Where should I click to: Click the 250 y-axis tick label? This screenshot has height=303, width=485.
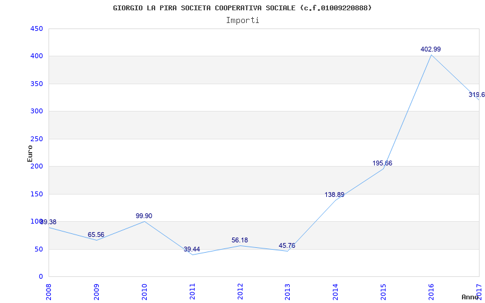pyautogui.click(x=36, y=139)
